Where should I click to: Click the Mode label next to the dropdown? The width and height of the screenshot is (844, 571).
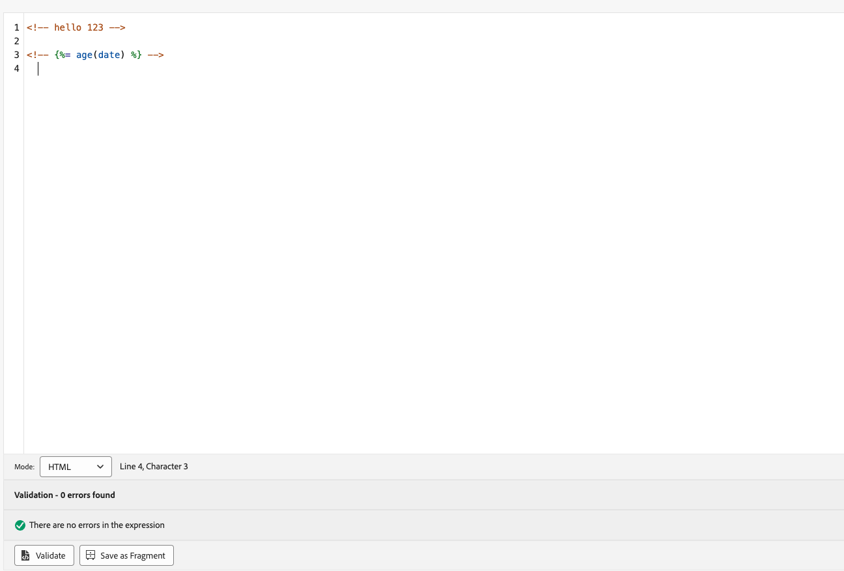click(x=23, y=467)
